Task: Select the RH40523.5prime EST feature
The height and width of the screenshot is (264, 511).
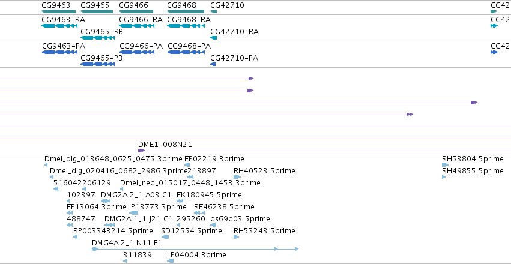Action: click(237, 177)
